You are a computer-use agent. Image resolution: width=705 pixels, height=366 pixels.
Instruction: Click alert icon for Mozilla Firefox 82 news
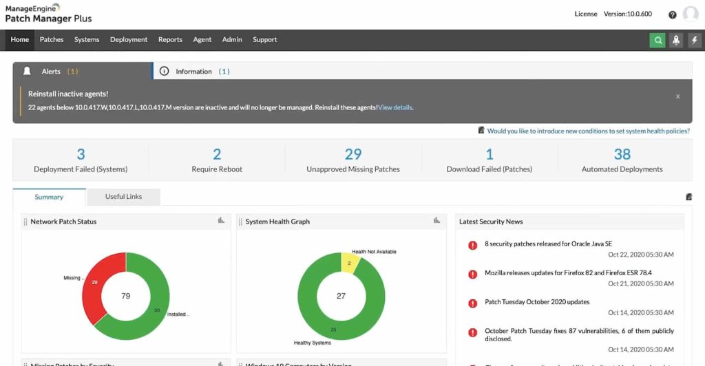(472, 274)
